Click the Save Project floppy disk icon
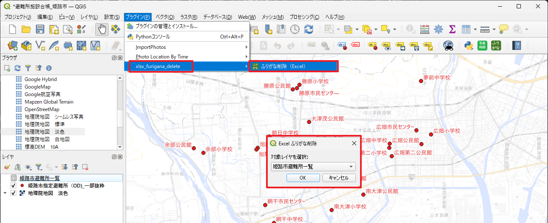This screenshot has height=223, width=548. [x=40, y=29]
